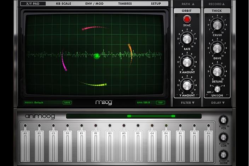This screenshot has width=249, height=166.
Task: Click the DETUNE knob
Action: click(x=217, y=72)
